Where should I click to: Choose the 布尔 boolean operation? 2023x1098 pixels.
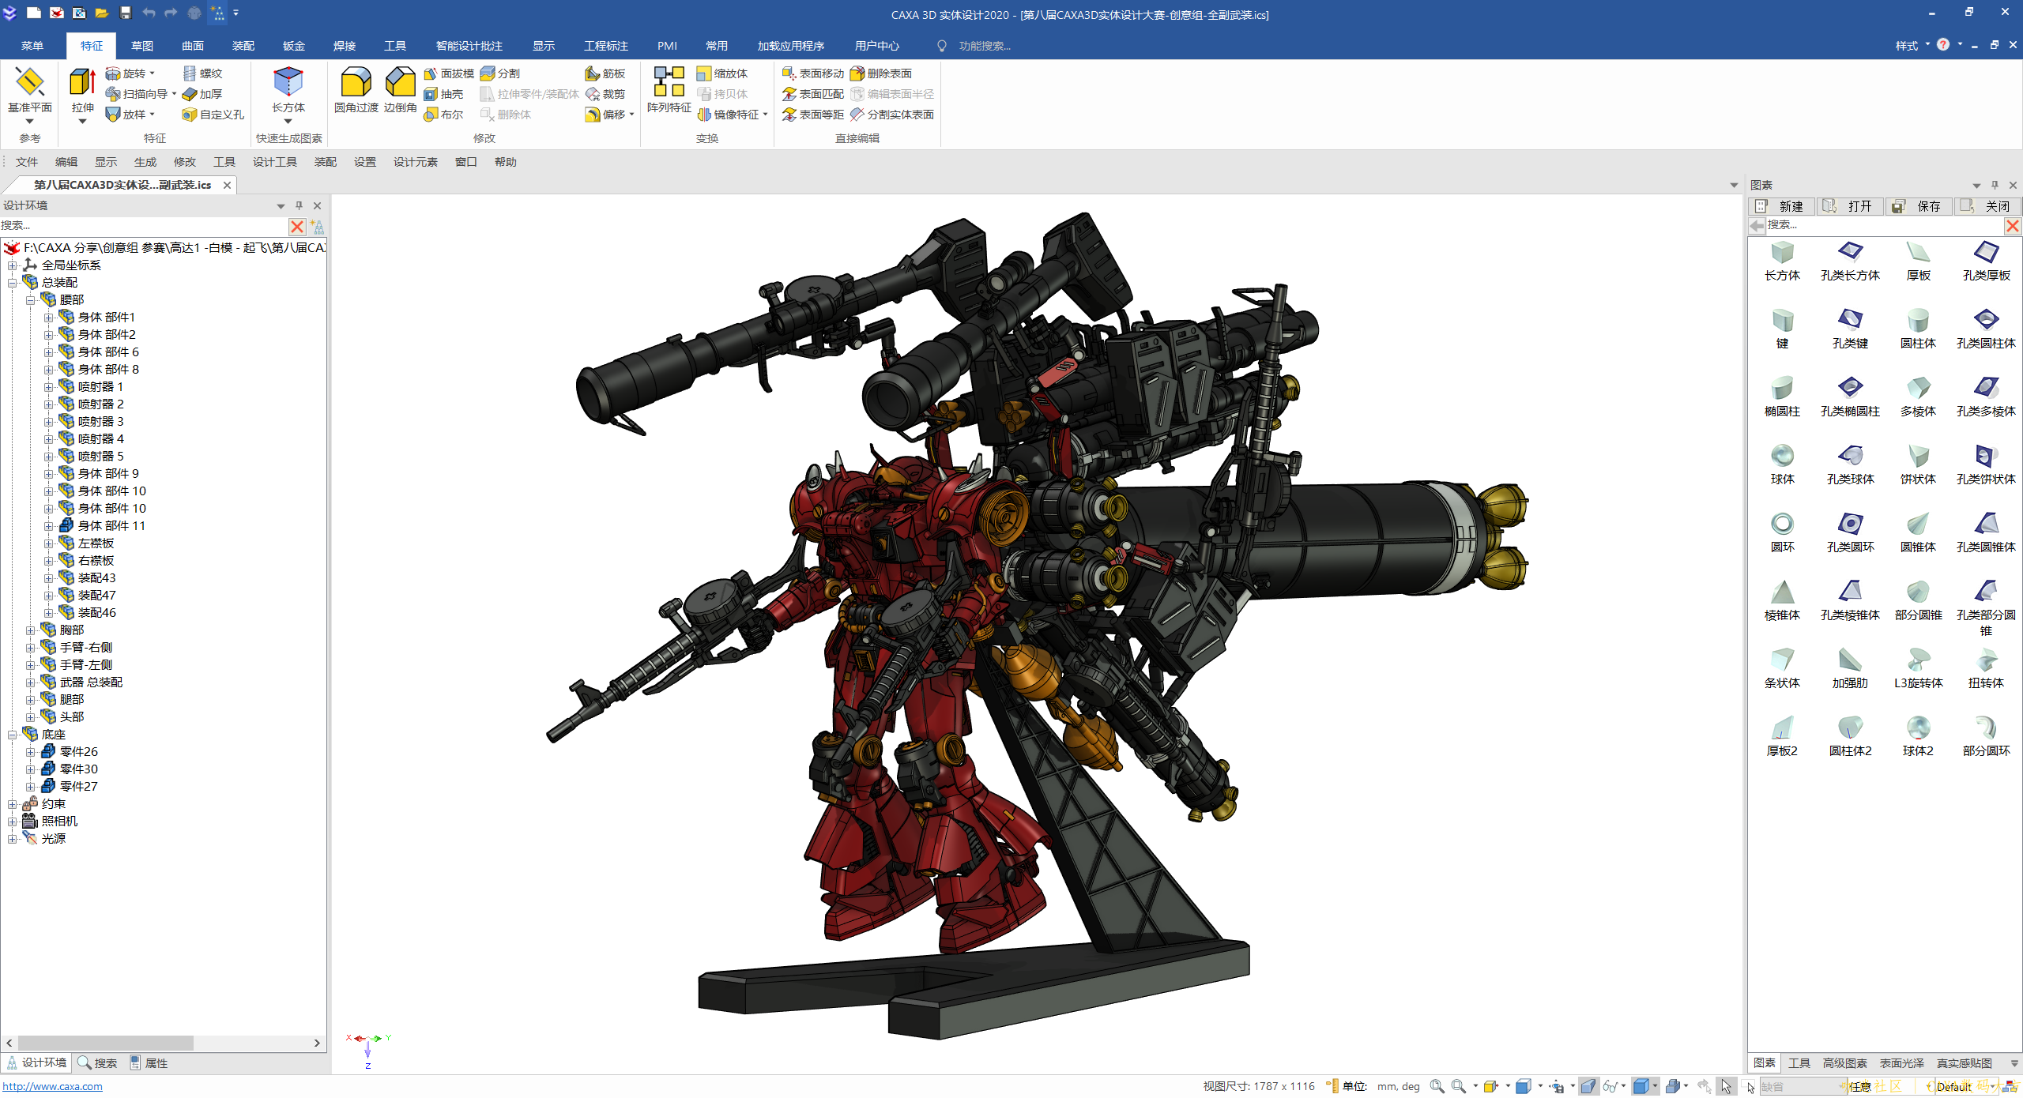tap(443, 115)
